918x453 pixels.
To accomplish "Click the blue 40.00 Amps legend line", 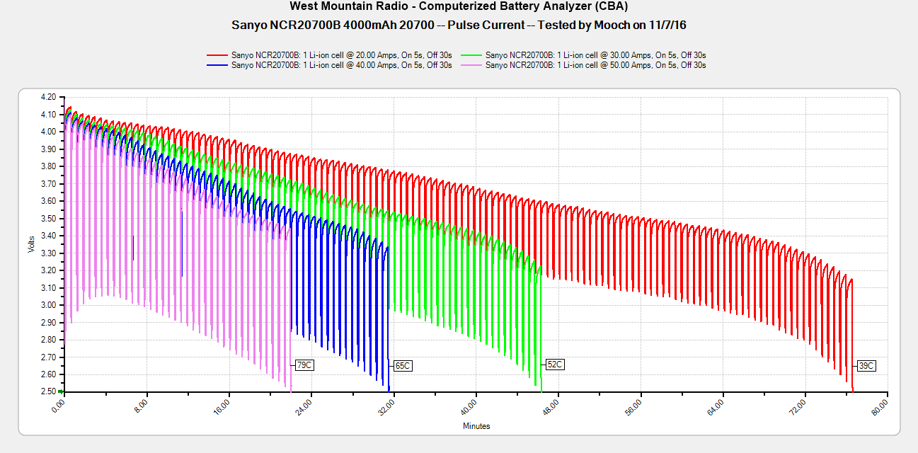I will (217, 65).
